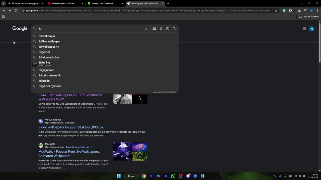
Task: Go back to the previous page
Action: (x=4, y=10)
